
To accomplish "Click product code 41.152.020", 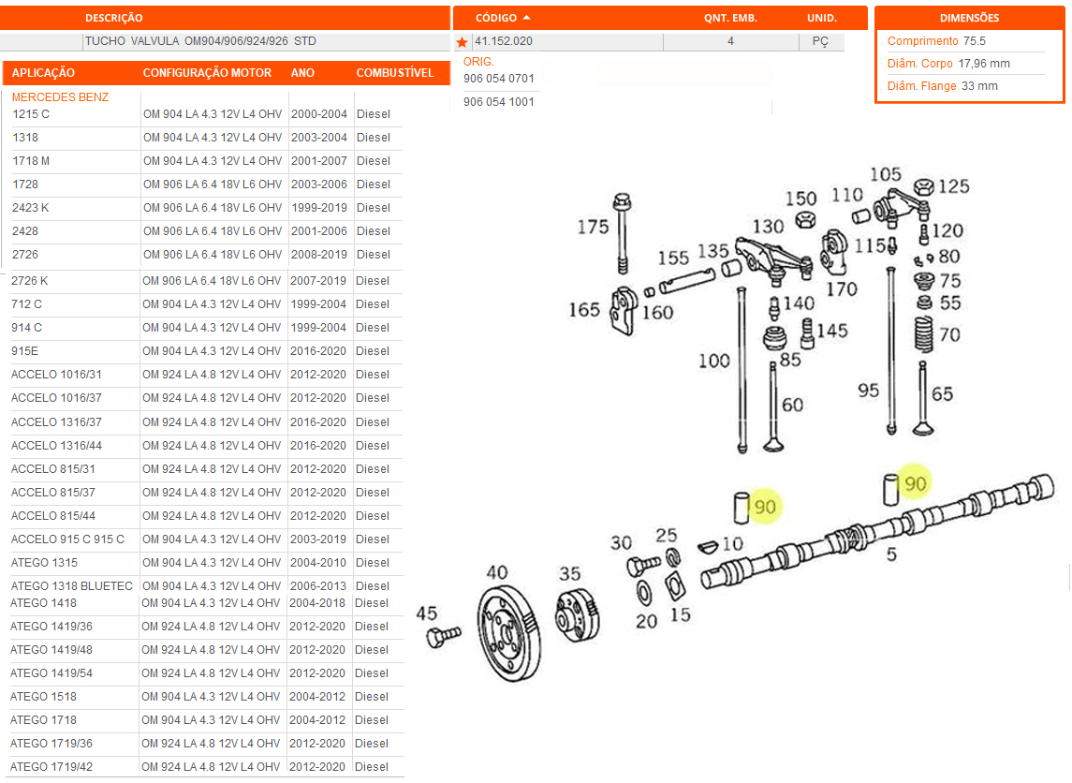I will point(504,42).
